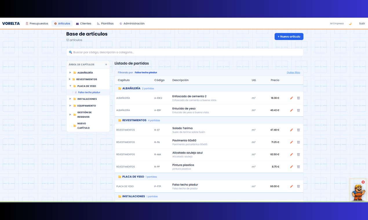Click the REVESTIMIENTOS group header in the list
Image resolution: width=368 pixels, height=220 pixels.
(209, 120)
